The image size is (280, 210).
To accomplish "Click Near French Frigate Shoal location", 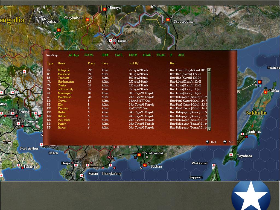I will pyautogui.click(x=189, y=70).
